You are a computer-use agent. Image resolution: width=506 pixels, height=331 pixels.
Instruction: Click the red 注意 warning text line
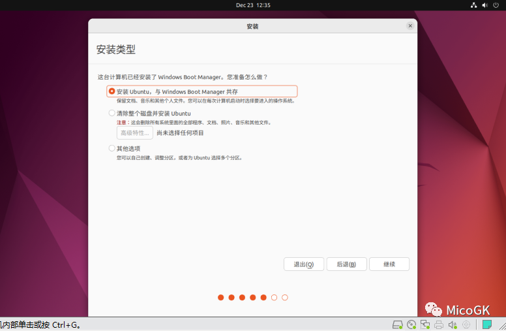[194, 123]
